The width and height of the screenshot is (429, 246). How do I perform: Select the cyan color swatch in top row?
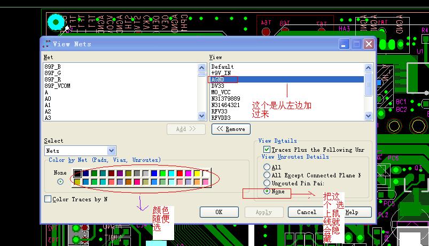coord(171,173)
